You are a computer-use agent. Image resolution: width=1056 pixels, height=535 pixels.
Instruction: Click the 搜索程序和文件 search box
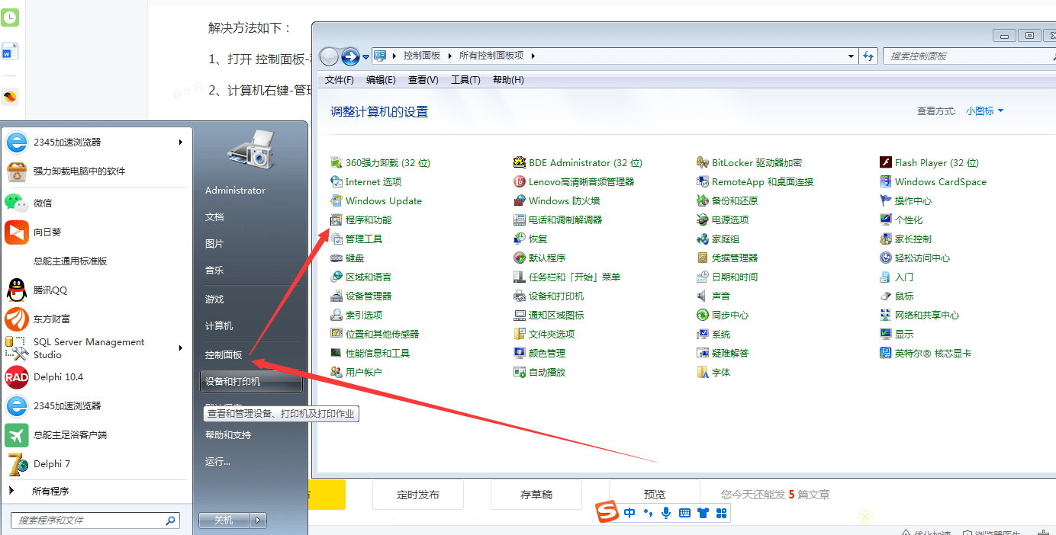[x=90, y=521]
